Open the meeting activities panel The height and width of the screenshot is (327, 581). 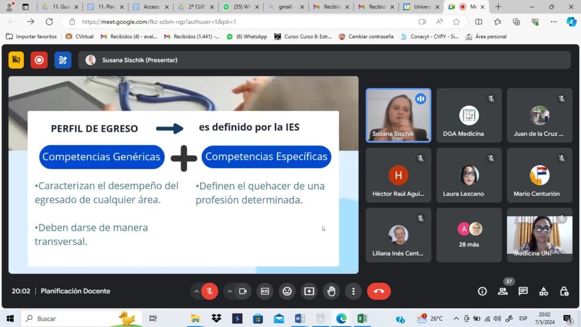pos(544,291)
